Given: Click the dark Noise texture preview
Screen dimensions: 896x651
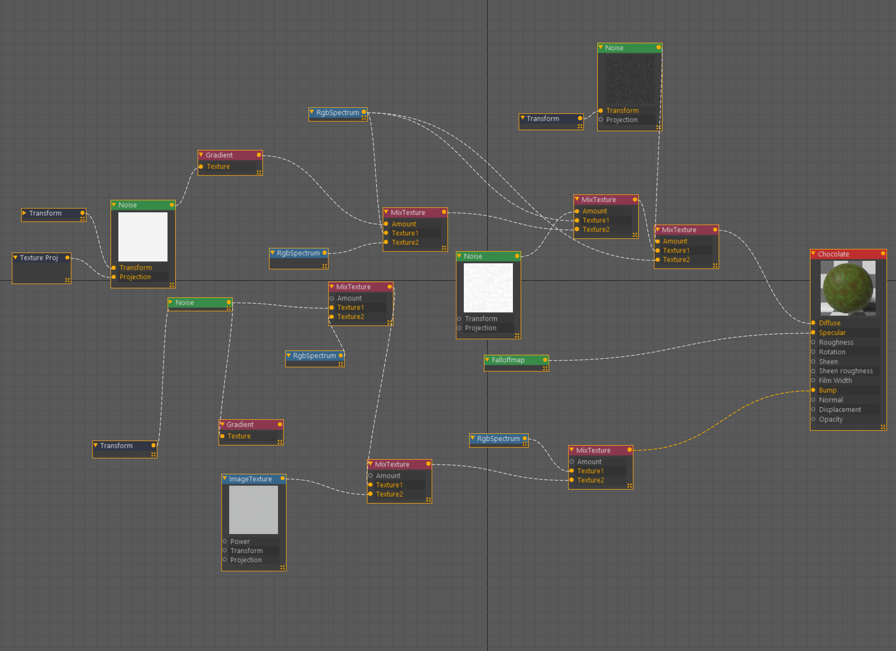Looking at the screenshot, I should tap(630, 79).
